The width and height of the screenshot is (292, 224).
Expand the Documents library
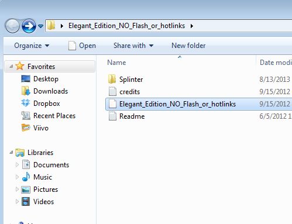(x=17, y=165)
